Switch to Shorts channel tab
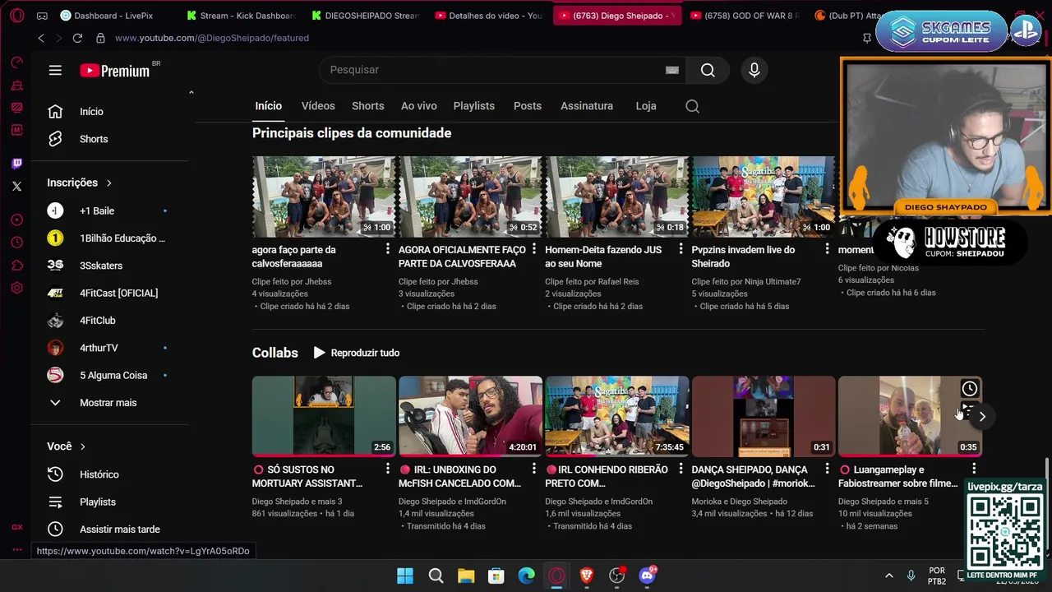Viewport: 1052px width, 592px height. click(368, 106)
